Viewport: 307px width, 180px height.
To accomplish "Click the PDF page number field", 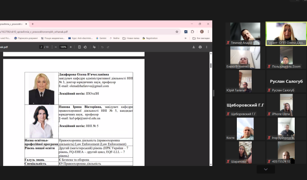I will tap(41, 47).
